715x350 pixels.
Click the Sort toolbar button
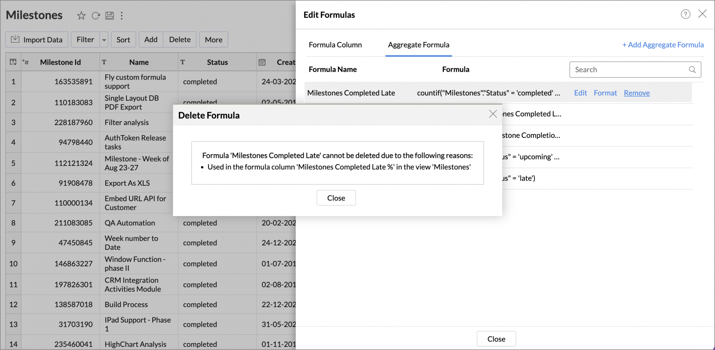coord(123,40)
